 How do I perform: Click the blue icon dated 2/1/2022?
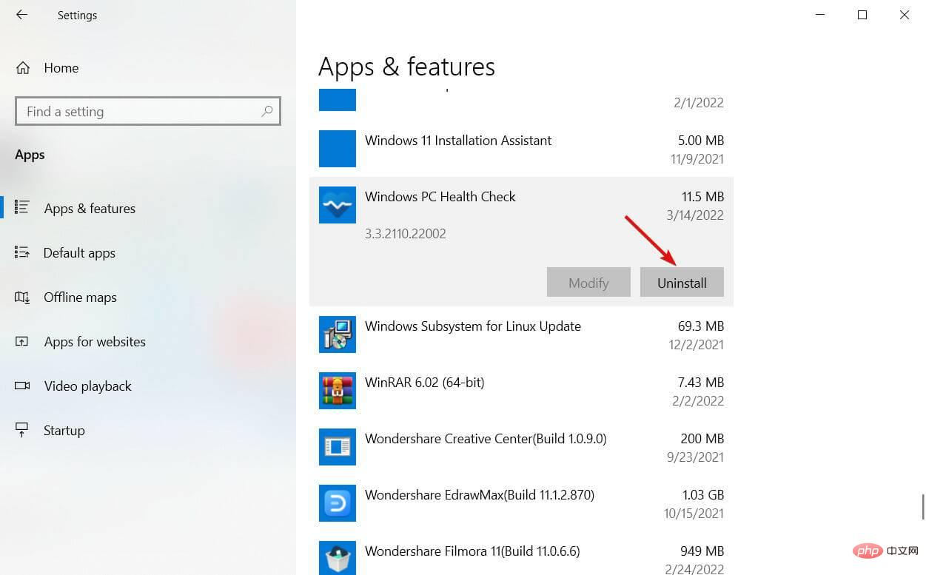pos(338,100)
